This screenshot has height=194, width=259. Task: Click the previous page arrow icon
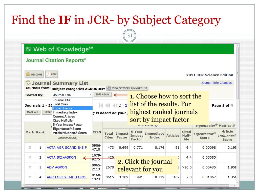(x=114, y=105)
